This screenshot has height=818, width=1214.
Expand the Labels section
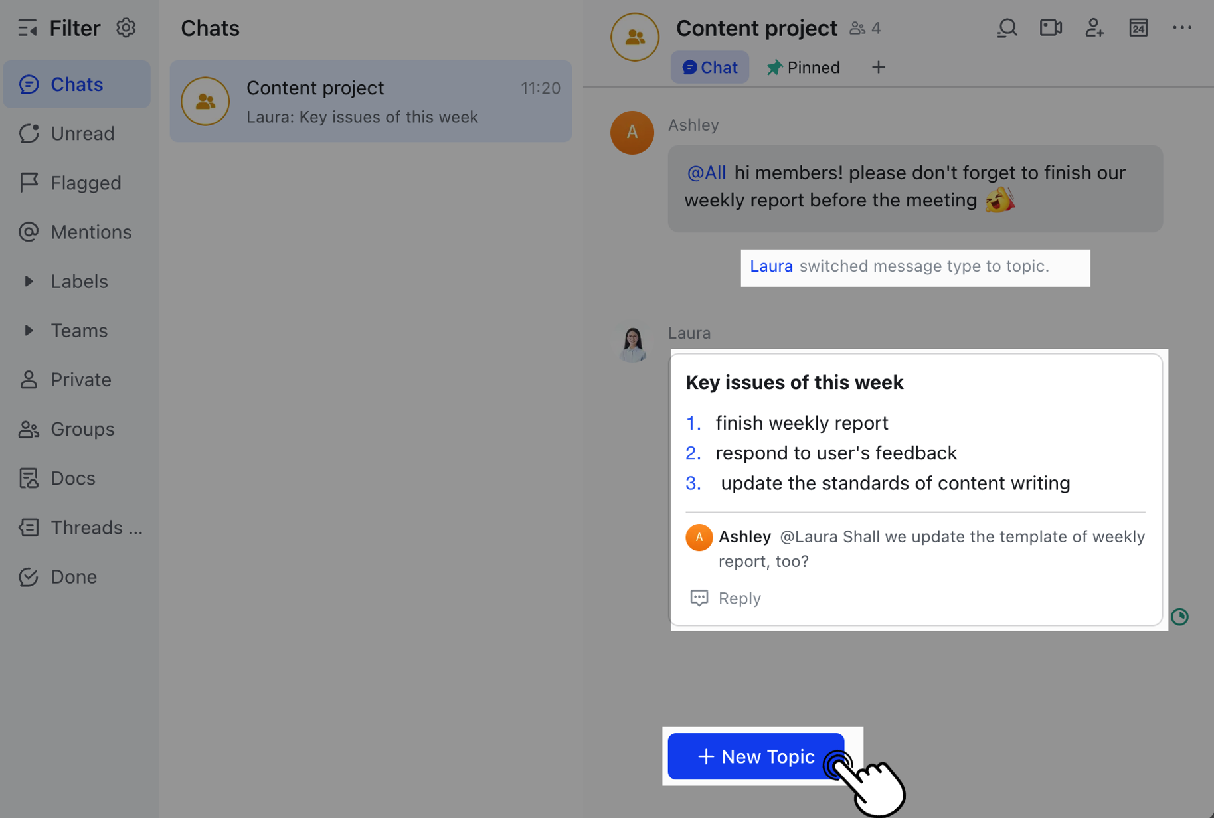(78, 281)
